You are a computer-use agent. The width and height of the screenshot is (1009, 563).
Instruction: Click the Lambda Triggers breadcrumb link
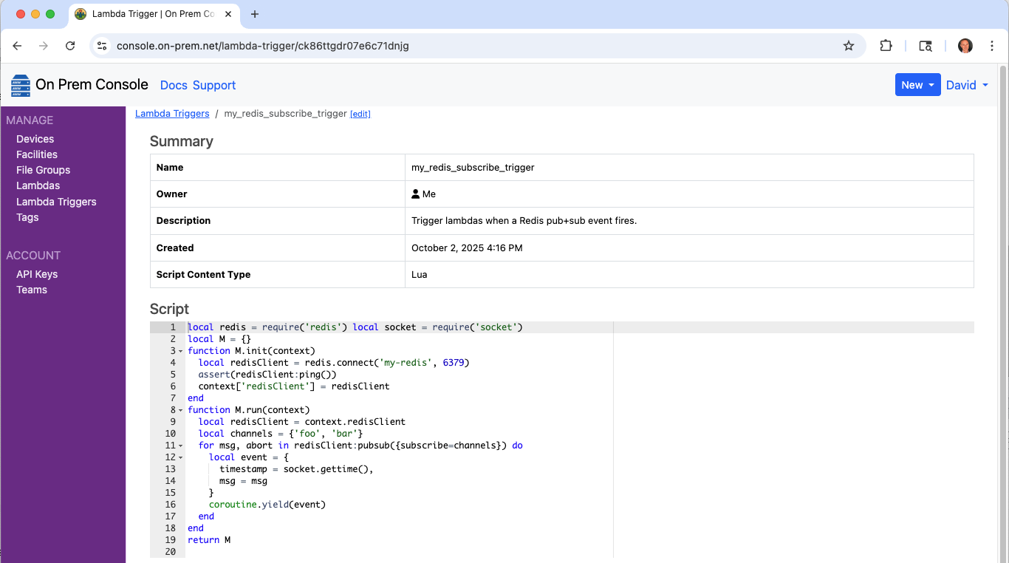172,114
